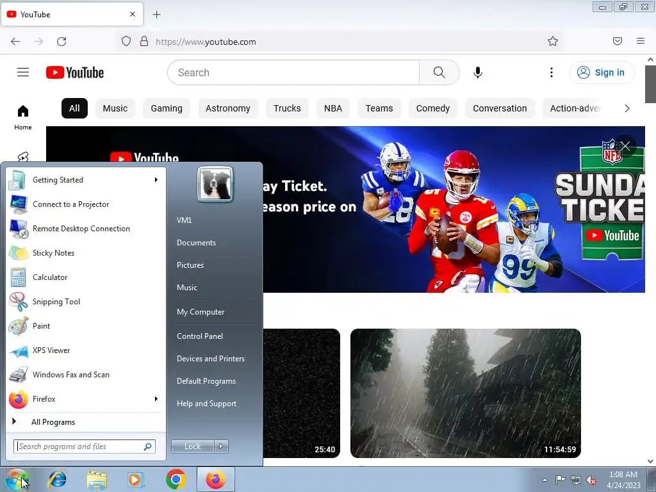Show hidden system tray icons
Image resolution: width=656 pixels, height=492 pixels.
tap(545, 480)
